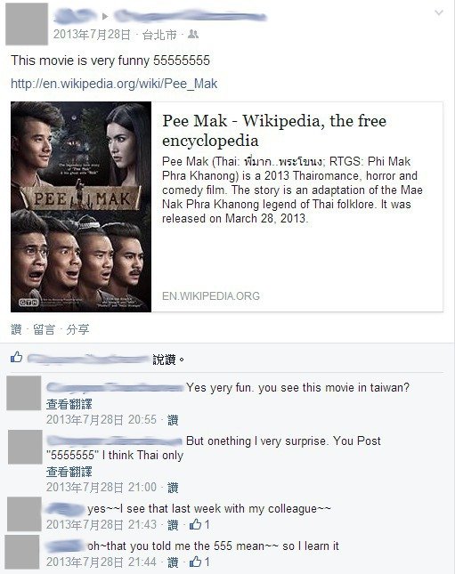455x574 pixels.
Task: Click the thumbs-up icon beside 說讚
Action: tap(17, 357)
